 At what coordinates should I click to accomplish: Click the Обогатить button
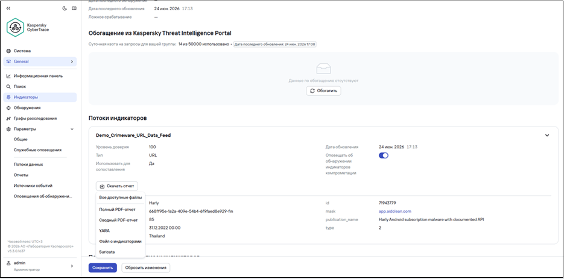323,91
